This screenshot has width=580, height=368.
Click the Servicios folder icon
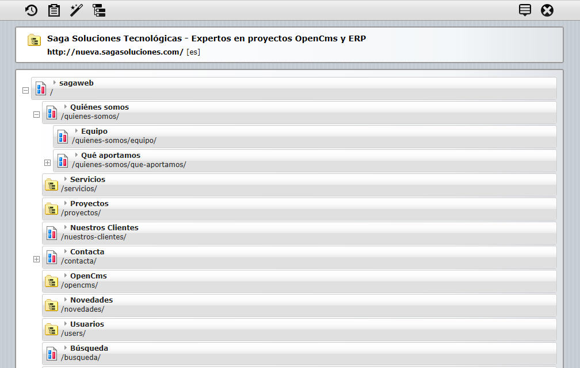click(x=52, y=185)
